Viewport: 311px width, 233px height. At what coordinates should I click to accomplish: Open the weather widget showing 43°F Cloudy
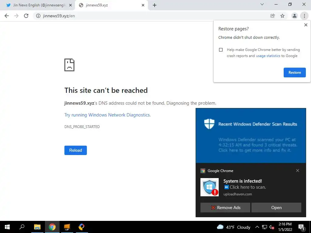tap(234, 227)
